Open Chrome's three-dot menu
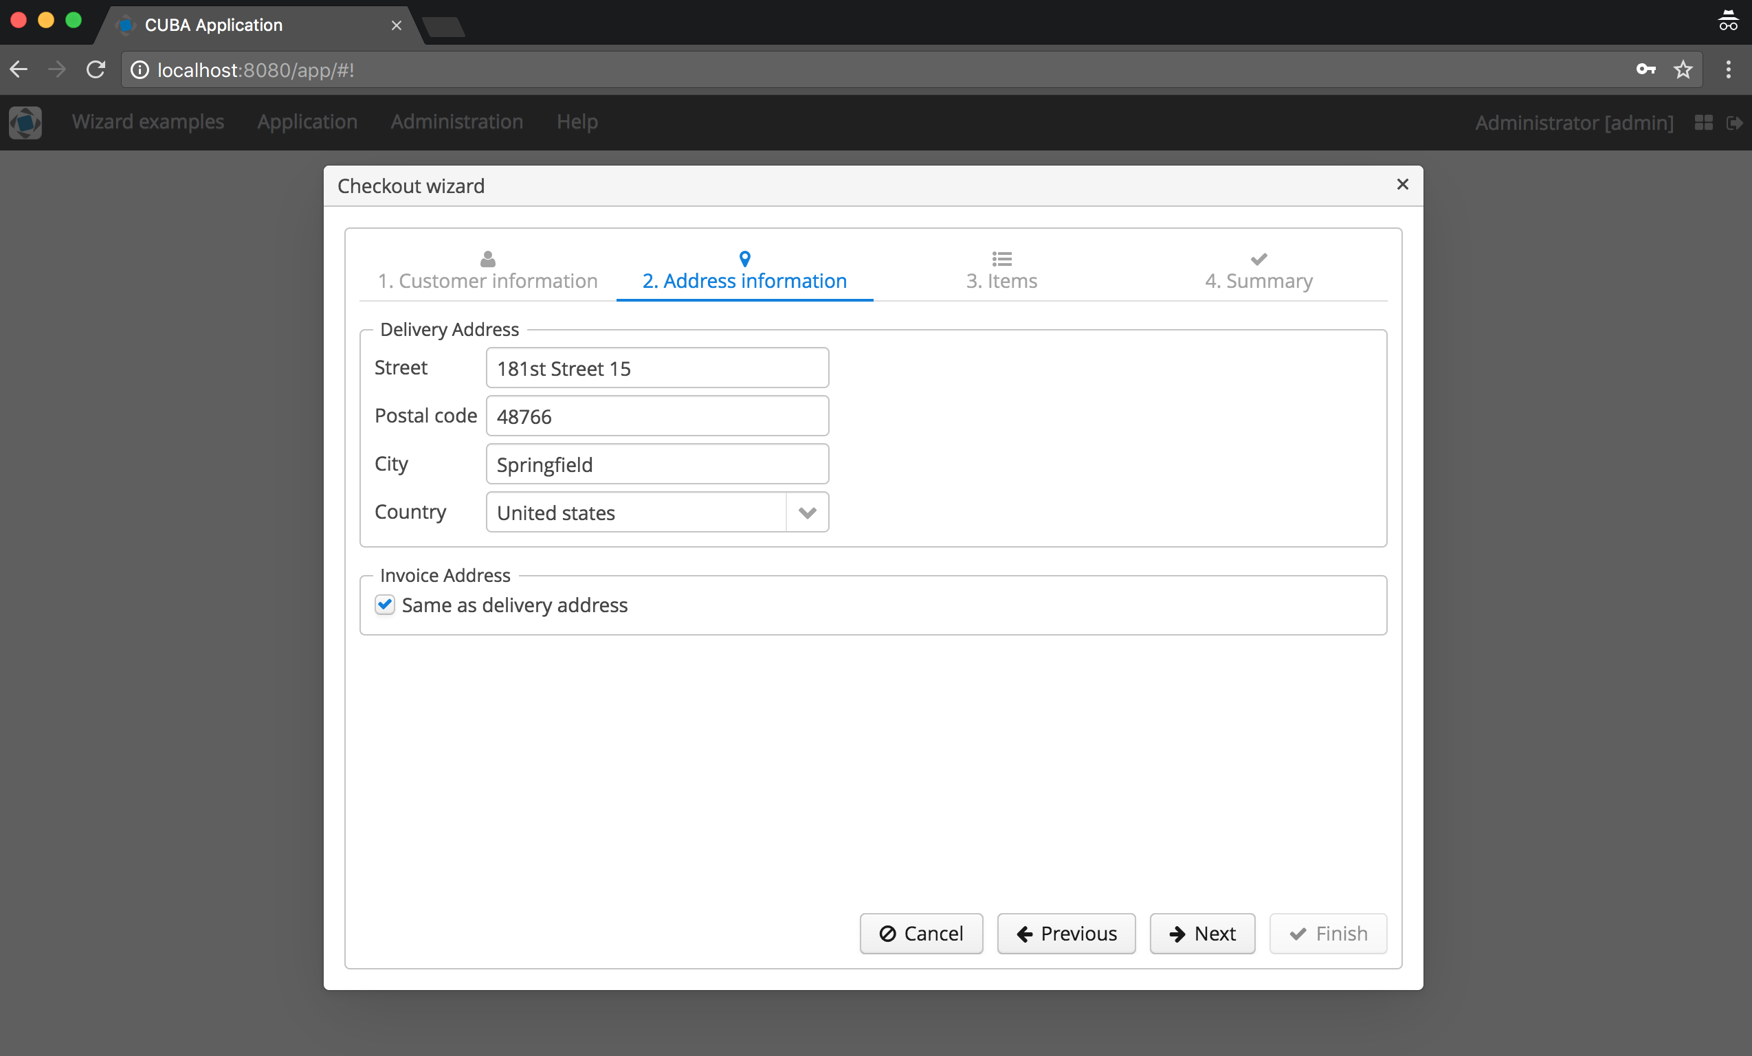This screenshot has height=1056, width=1752. pos(1728,69)
